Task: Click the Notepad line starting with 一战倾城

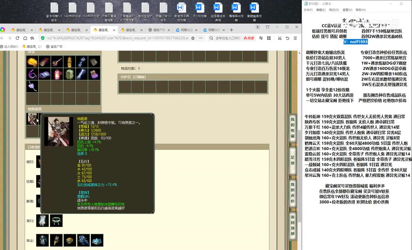Action: click(x=348, y=165)
